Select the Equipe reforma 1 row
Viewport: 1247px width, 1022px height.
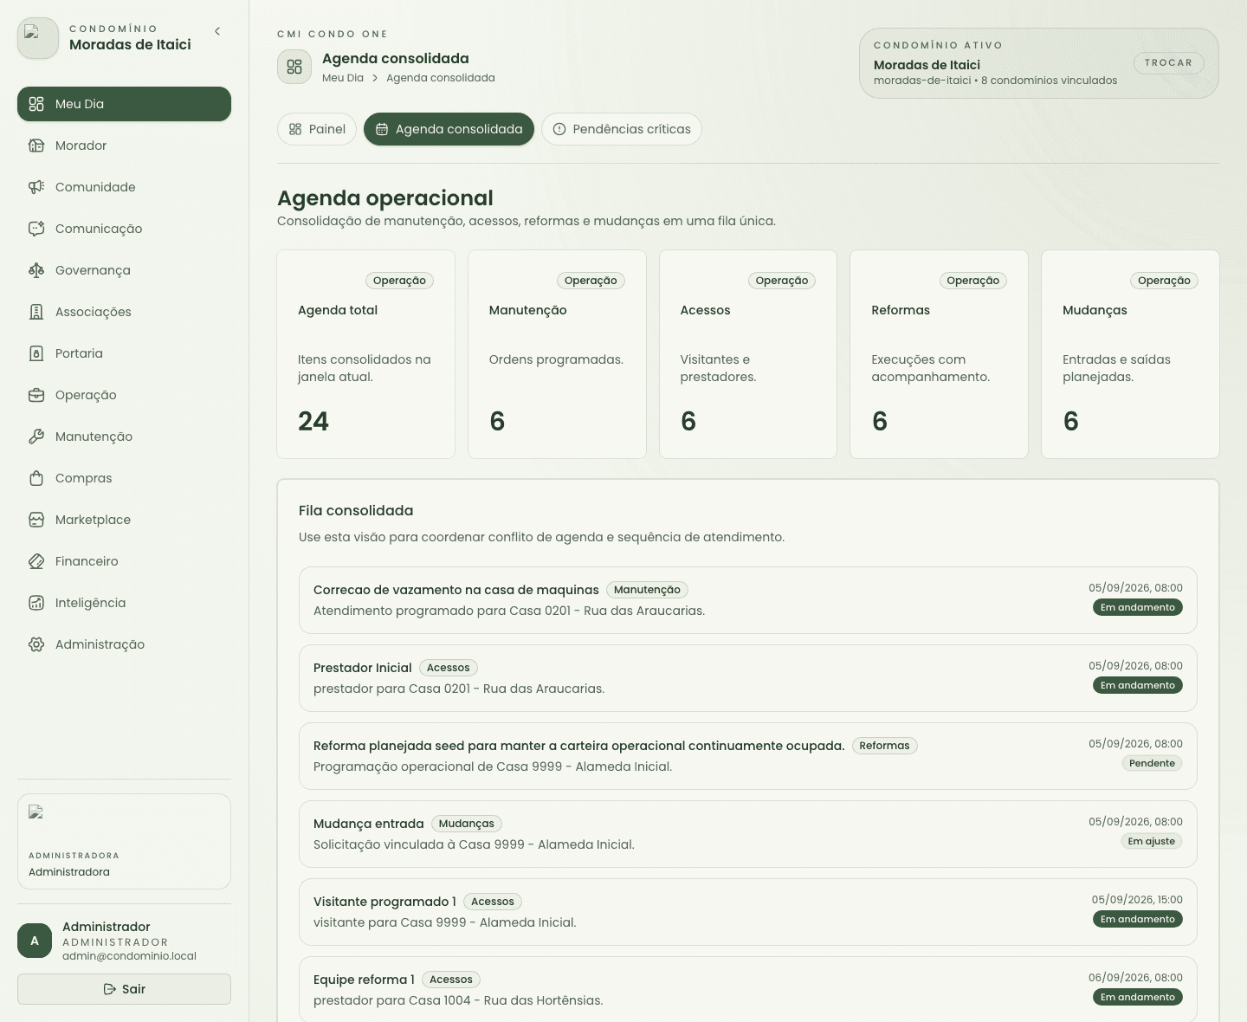[748, 989]
